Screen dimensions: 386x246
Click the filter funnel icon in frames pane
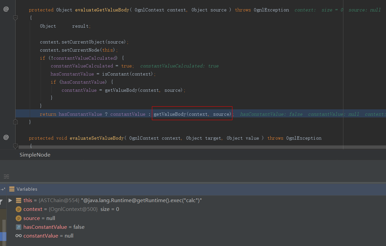(x=1, y=201)
